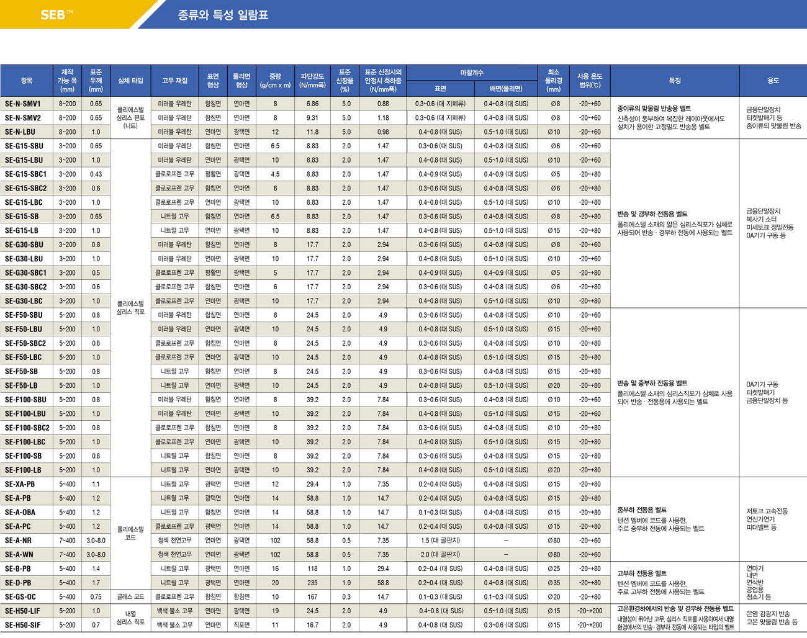
Task: Click the SE-G15-SBU row label
Action: pos(24,146)
